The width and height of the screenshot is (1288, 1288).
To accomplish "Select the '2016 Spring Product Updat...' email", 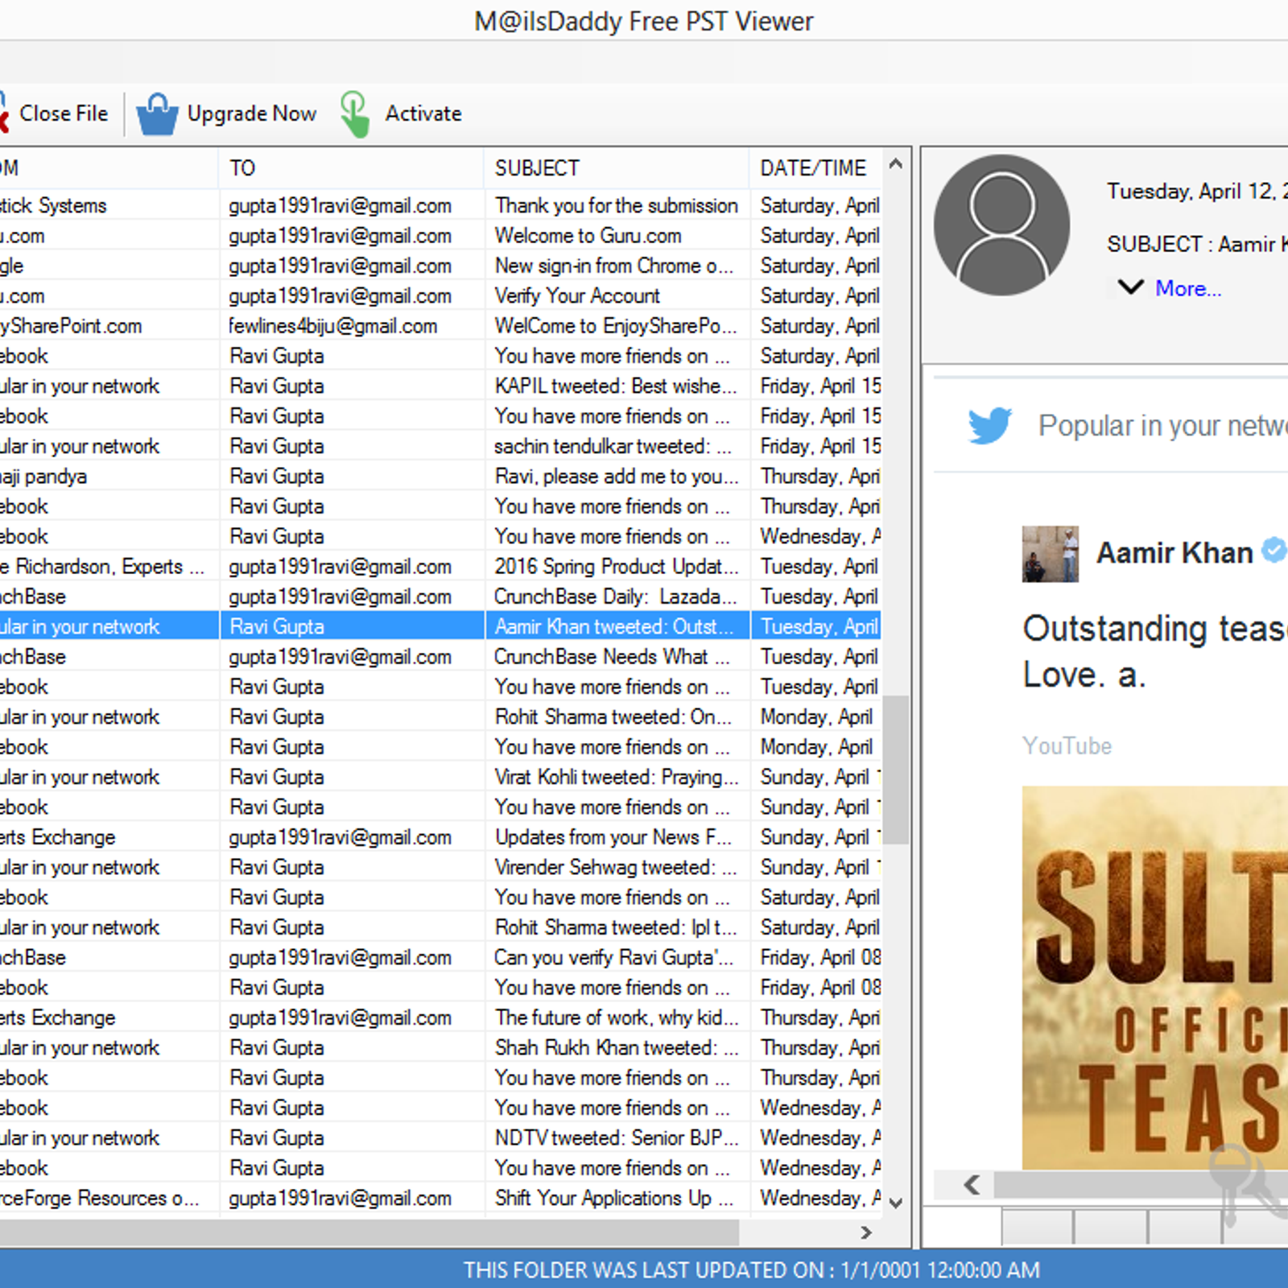I will 440,566.
